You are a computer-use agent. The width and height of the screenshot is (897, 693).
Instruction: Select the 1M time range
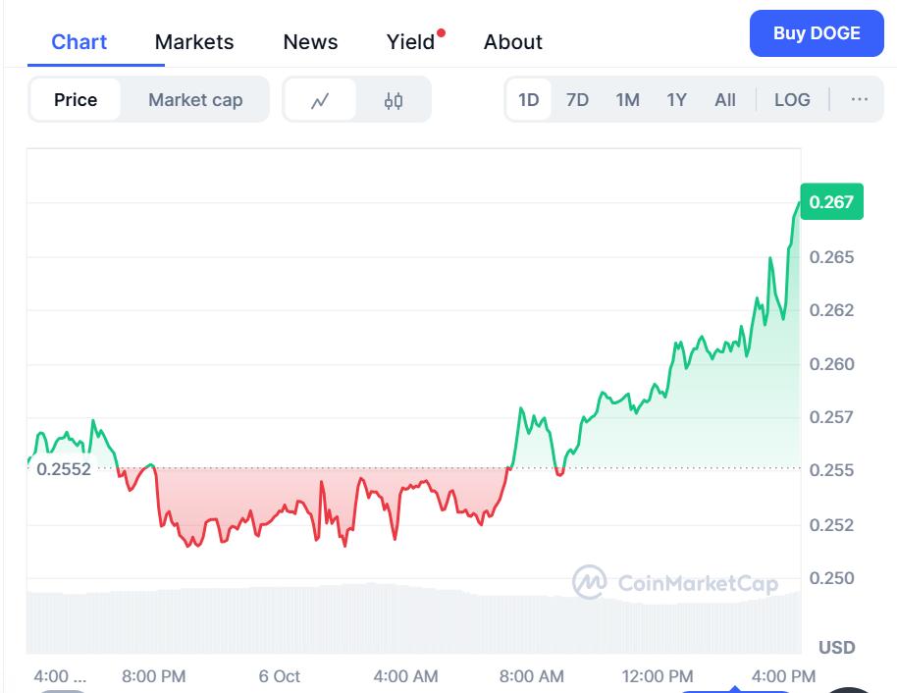(628, 99)
